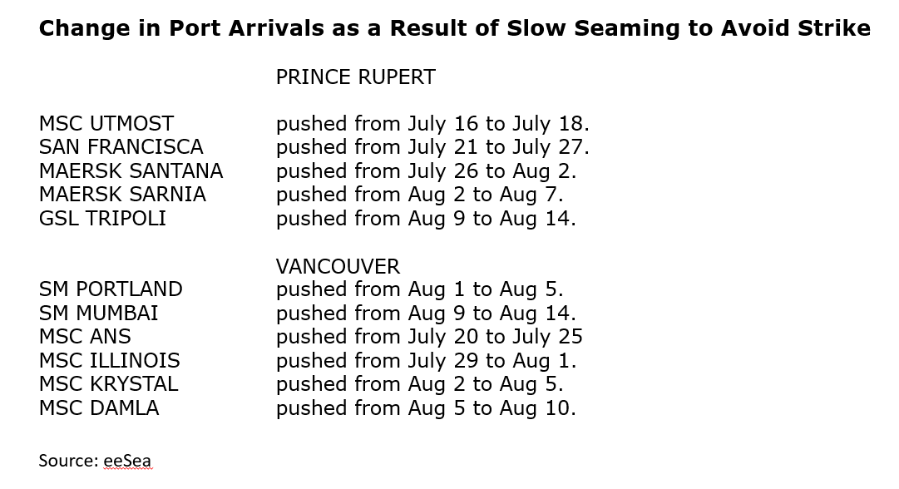Click 'pushed from July 20 to July 25' text
Viewport: 899px width, 489px height.
coord(429,337)
